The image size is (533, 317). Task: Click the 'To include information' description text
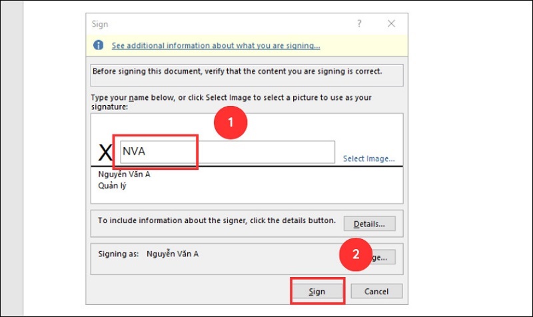pyautogui.click(x=217, y=220)
